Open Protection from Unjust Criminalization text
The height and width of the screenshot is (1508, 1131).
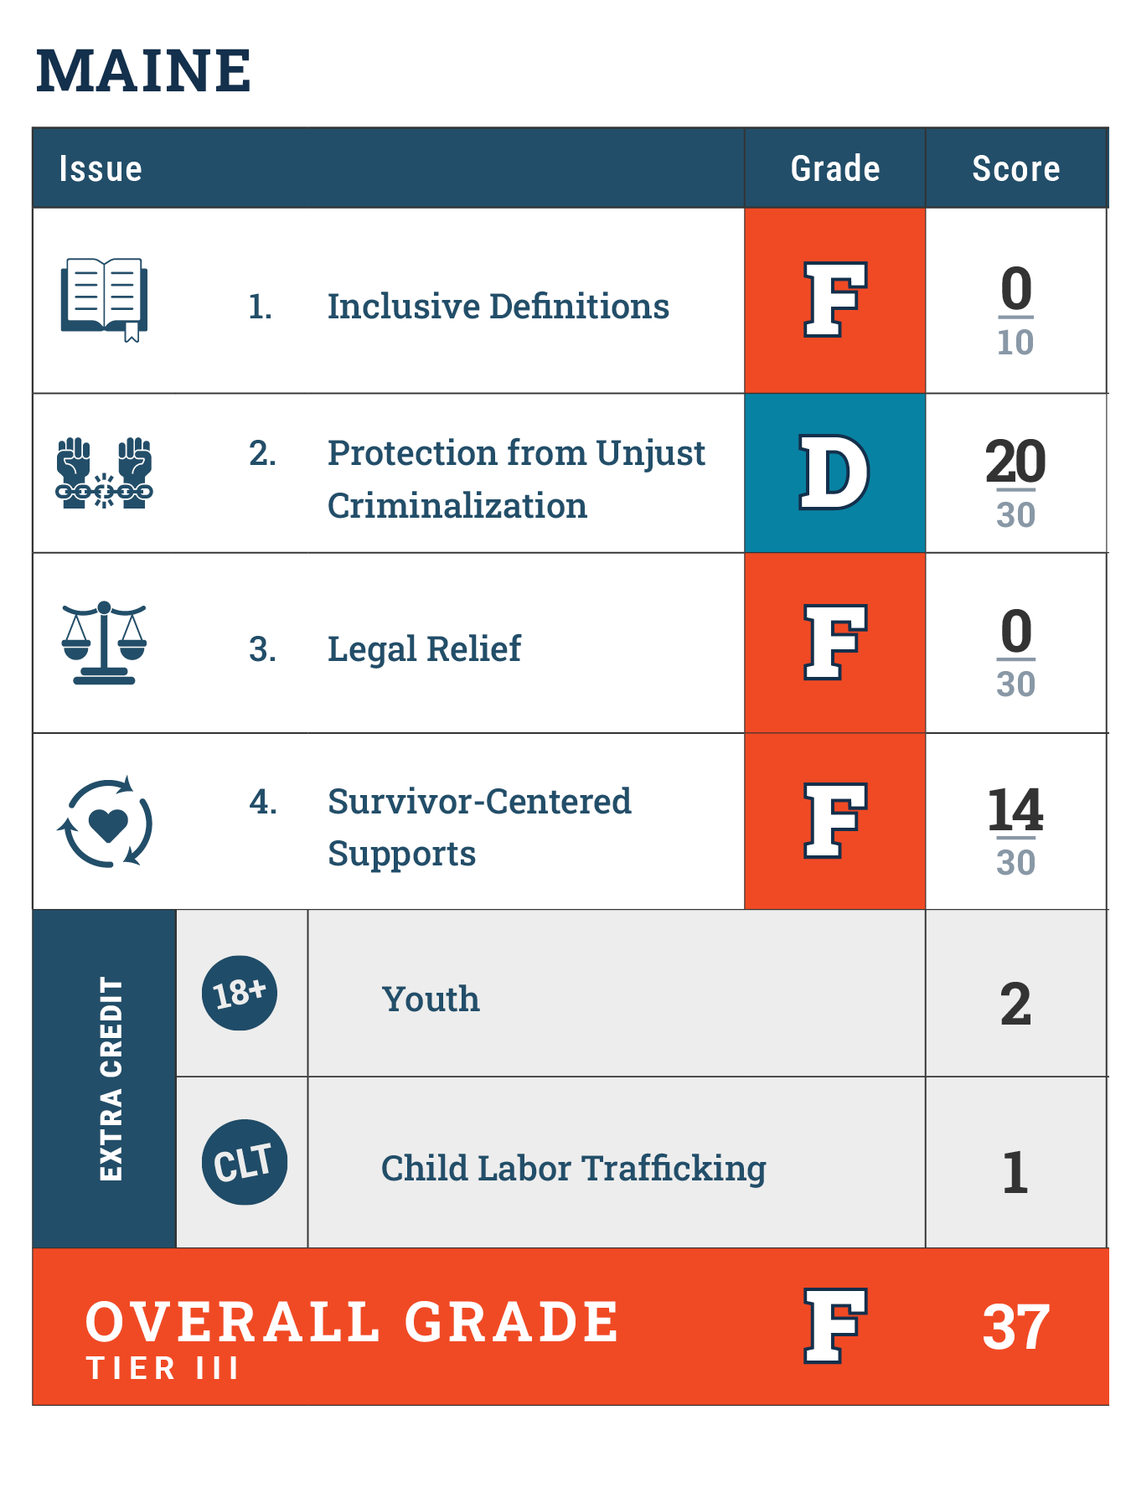pos(516,479)
